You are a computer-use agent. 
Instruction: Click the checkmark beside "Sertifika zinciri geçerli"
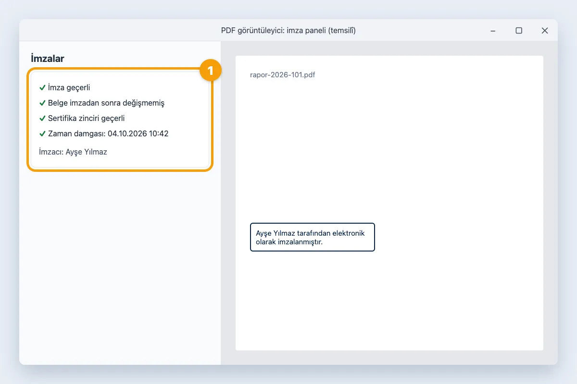(x=42, y=119)
